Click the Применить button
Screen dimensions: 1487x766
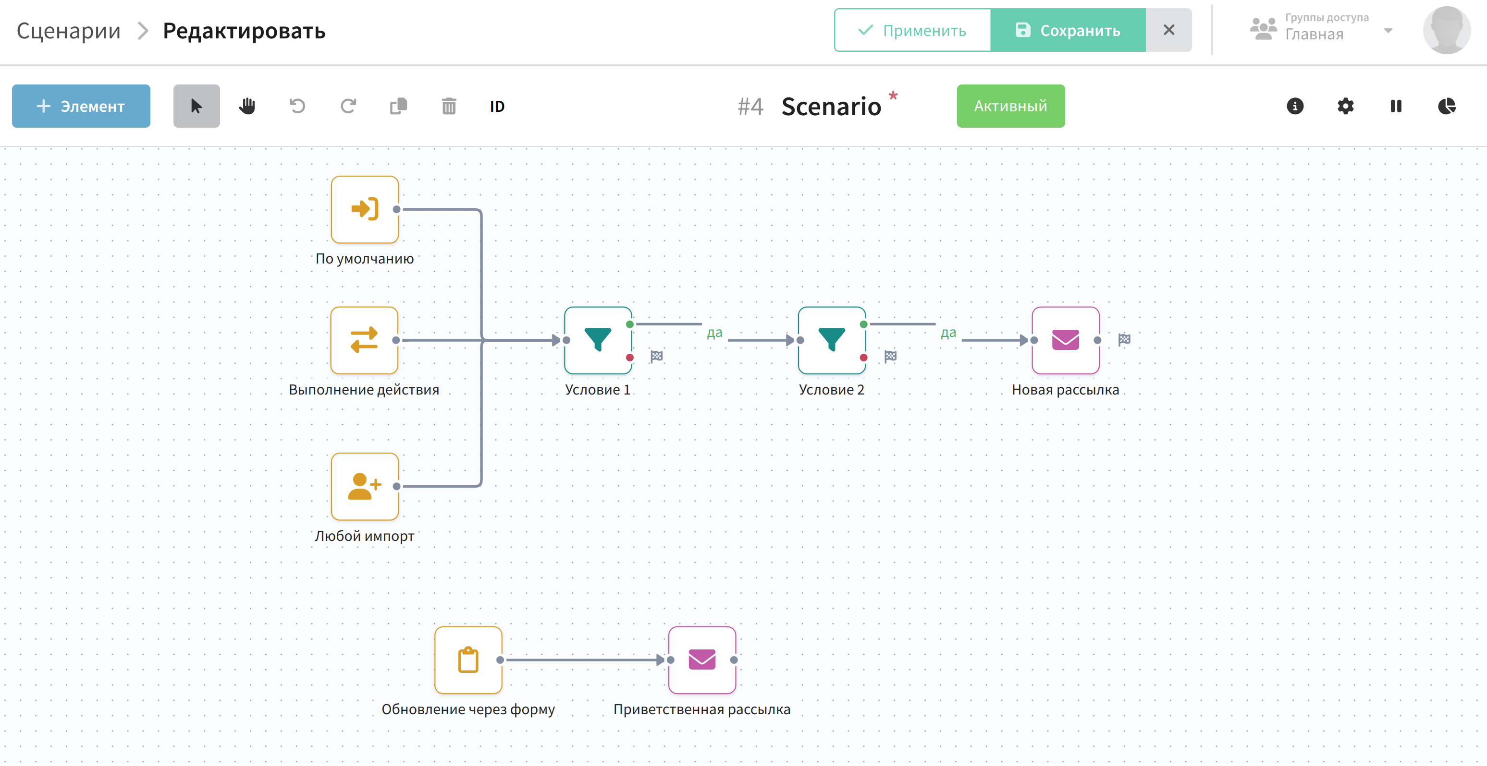(x=913, y=30)
